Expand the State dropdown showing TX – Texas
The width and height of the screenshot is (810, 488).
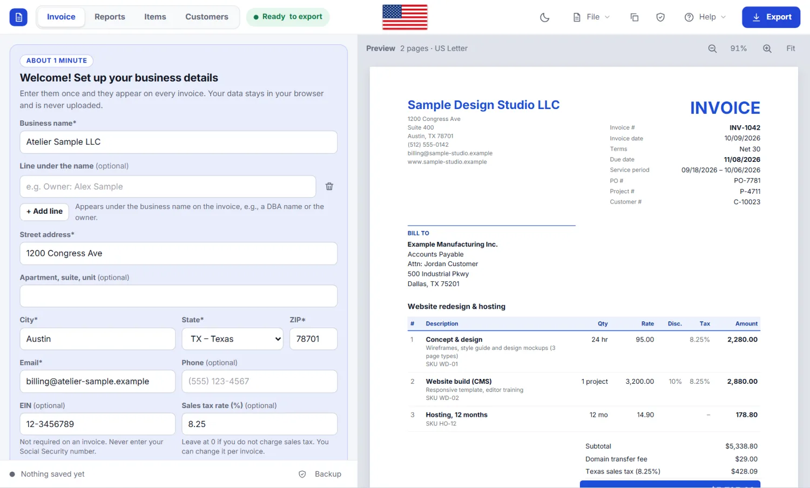(x=232, y=339)
